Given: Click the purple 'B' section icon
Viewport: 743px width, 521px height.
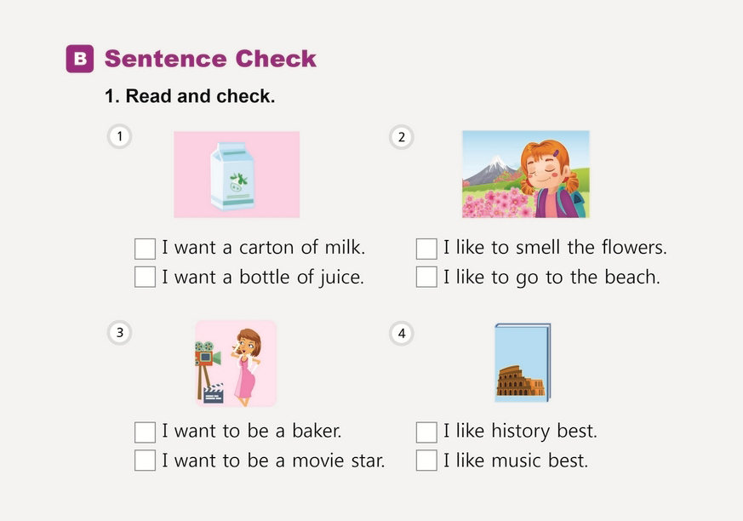Looking at the screenshot, I should click(x=80, y=60).
